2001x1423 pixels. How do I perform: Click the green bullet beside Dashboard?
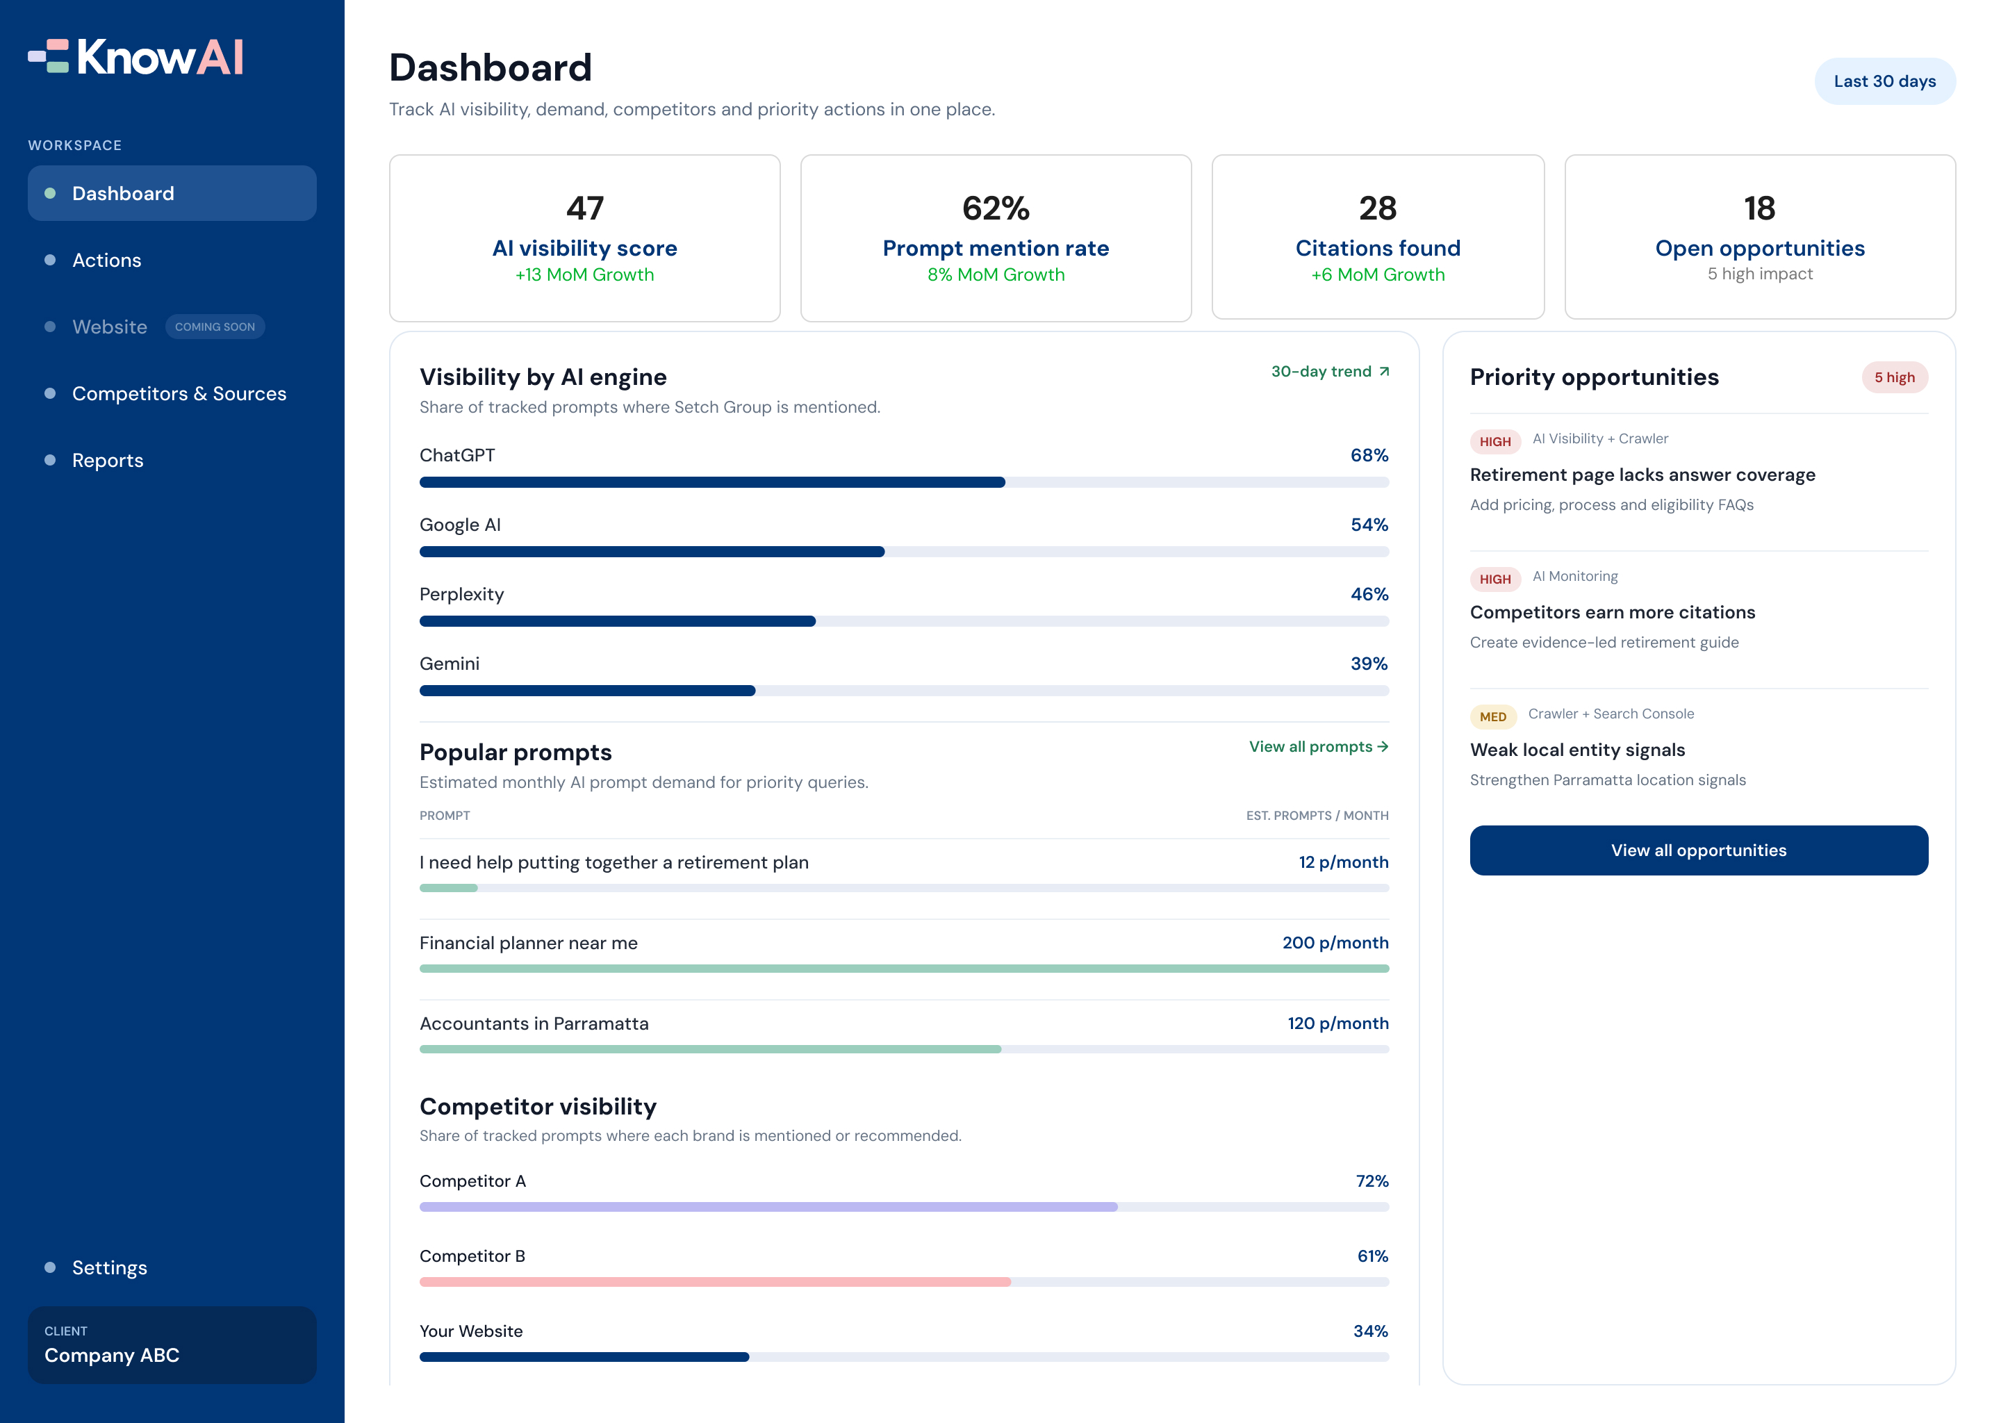[50, 192]
